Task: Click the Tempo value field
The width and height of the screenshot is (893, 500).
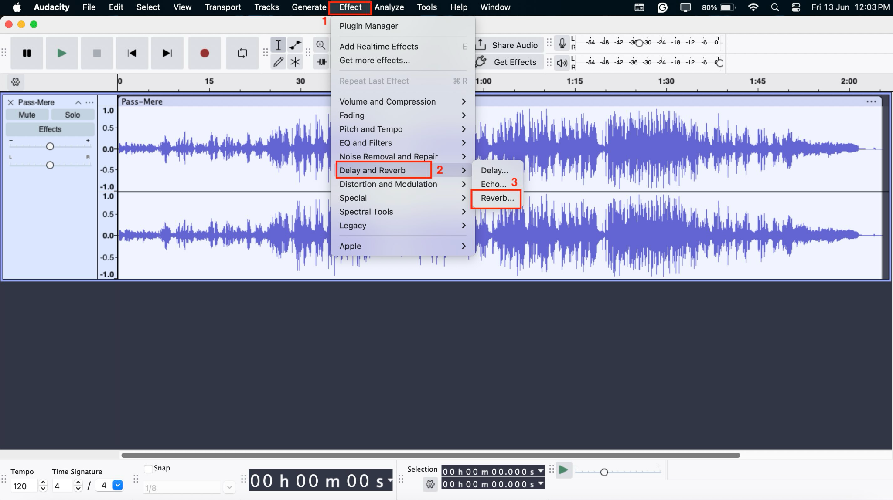Action: point(24,486)
